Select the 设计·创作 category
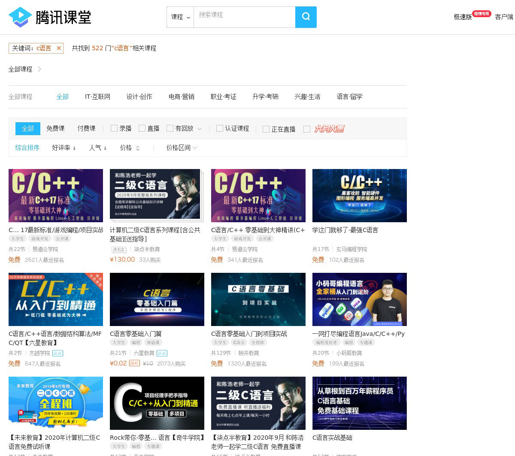The height and width of the screenshot is (456, 515). click(x=139, y=97)
